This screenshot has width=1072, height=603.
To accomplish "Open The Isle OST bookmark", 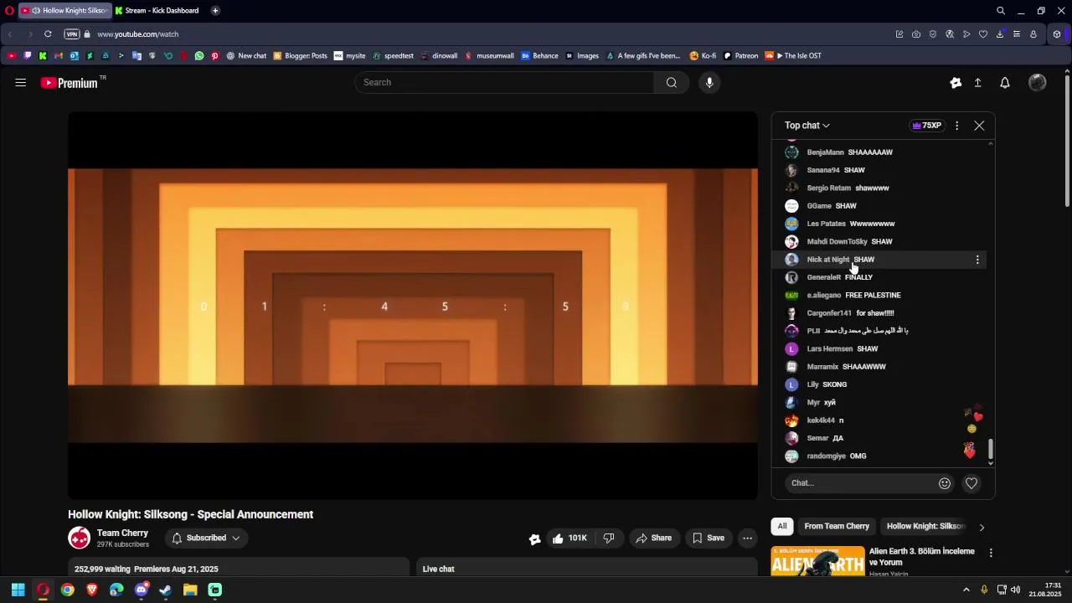I will click(793, 56).
